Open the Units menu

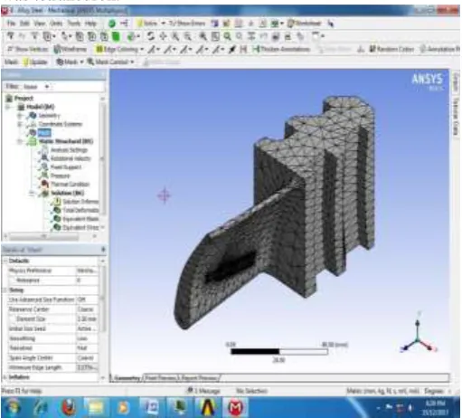[x=56, y=24]
